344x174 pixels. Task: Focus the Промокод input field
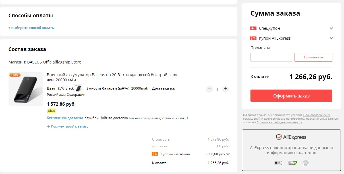(x=271, y=57)
